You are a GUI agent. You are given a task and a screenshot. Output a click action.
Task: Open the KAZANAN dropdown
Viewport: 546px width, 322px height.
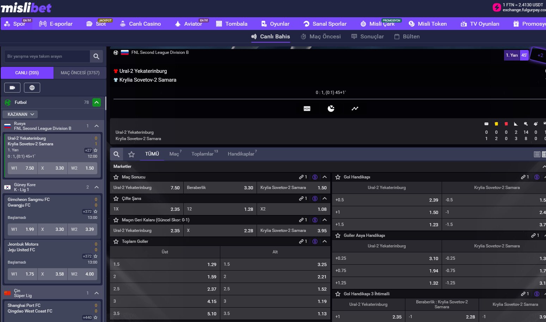(x=20, y=114)
